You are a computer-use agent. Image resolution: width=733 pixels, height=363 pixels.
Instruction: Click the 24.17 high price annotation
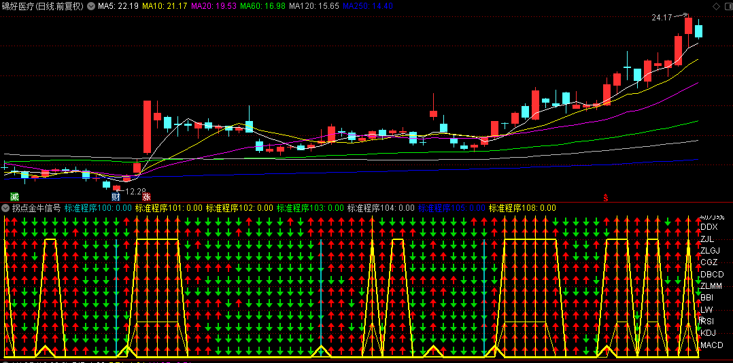662,17
